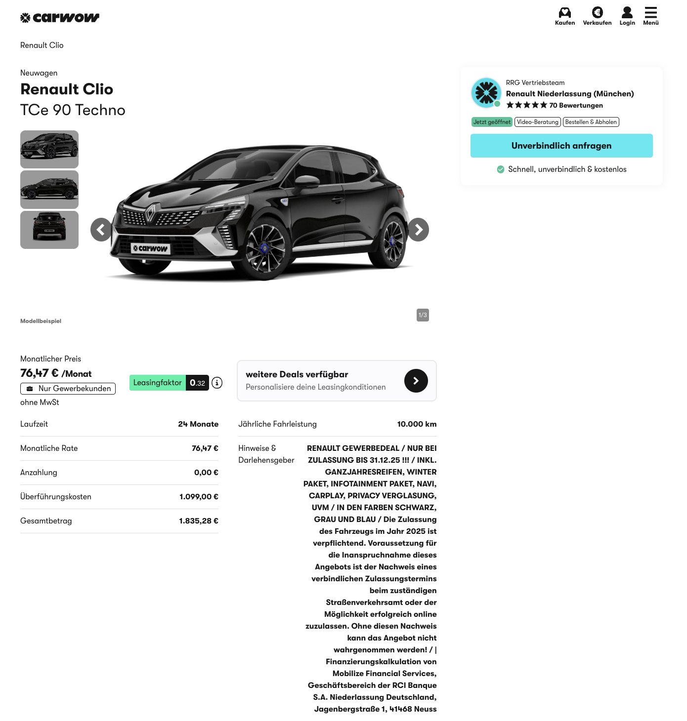Image resolution: width=687 pixels, height=721 pixels.
Task: Click the Nur Gewerbekunden badge
Action: pyautogui.click(x=68, y=389)
